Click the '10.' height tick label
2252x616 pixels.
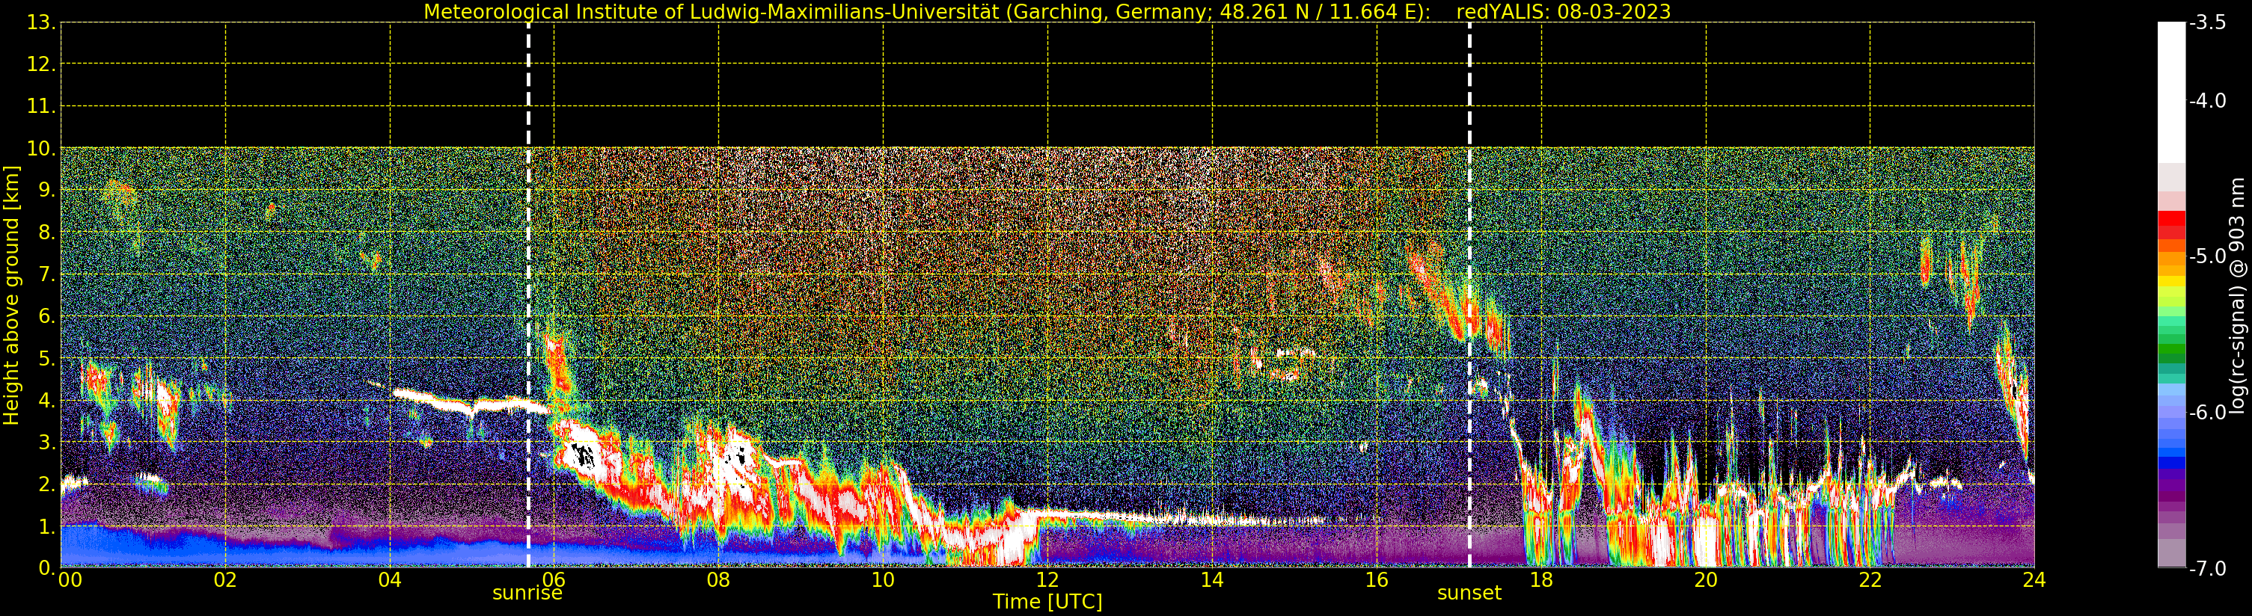pyautogui.click(x=41, y=149)
